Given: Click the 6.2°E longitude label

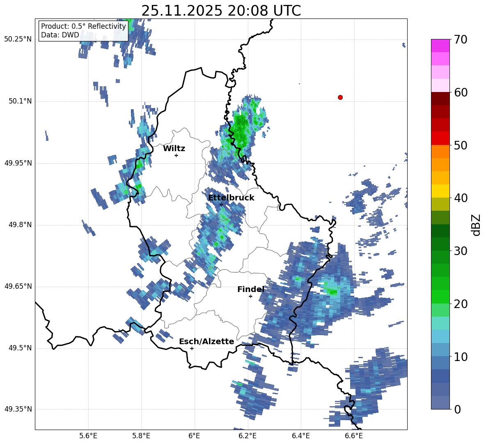Looking at the screenshot, I should tap(248, 436).
